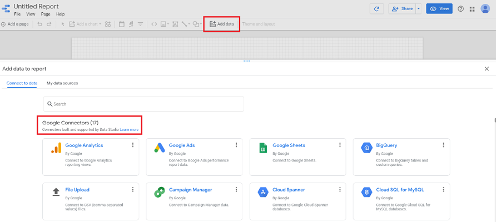Insert a filter control
496x222 pixels.
coord(140,24)
